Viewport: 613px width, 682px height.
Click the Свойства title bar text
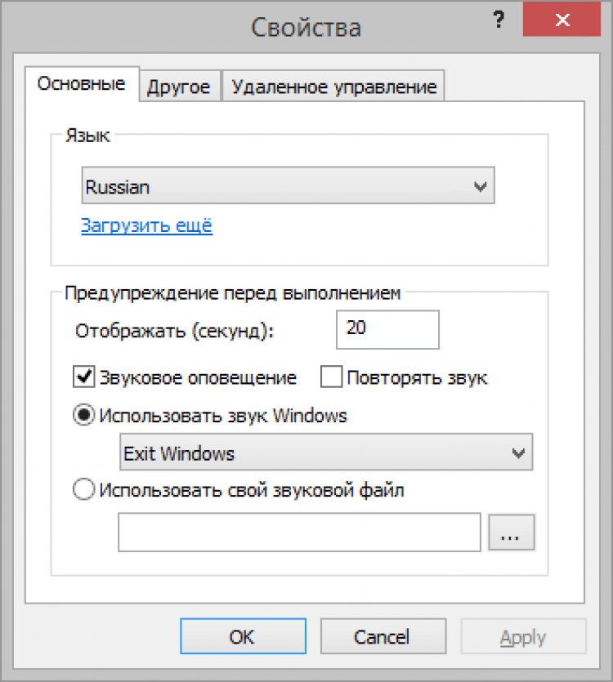306,27
